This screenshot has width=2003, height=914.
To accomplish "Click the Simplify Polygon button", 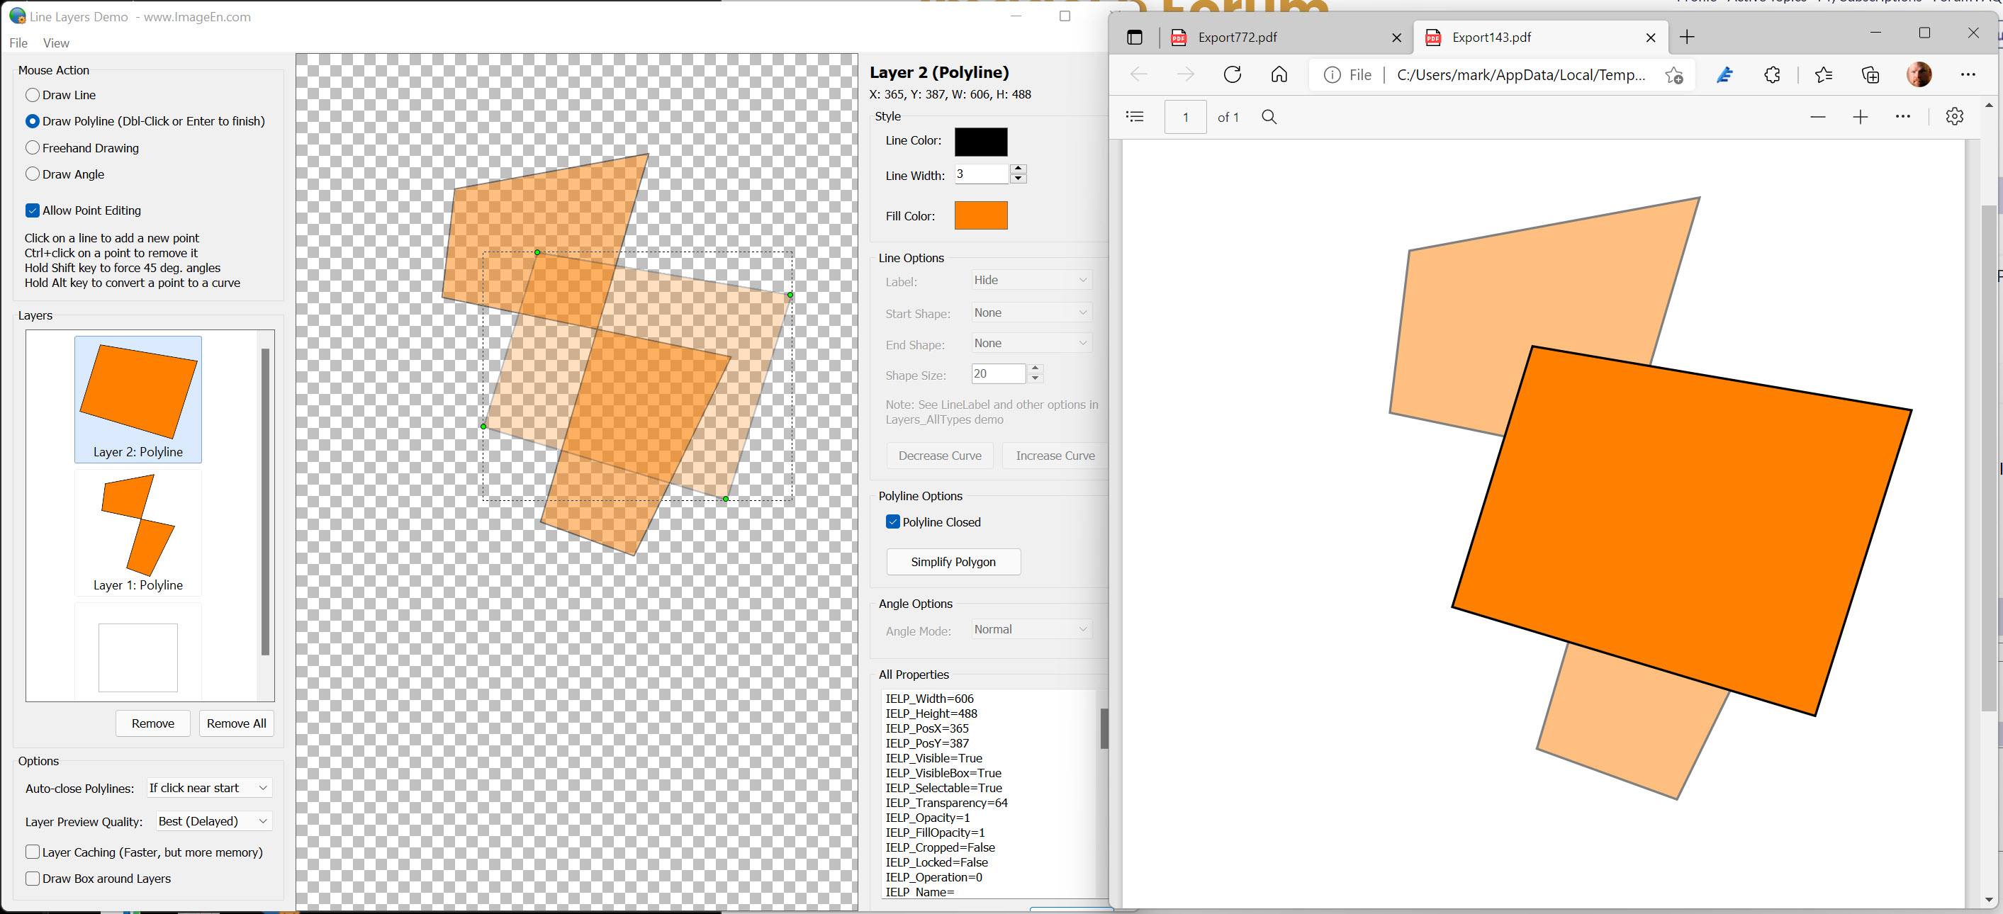I will (953, 561).
